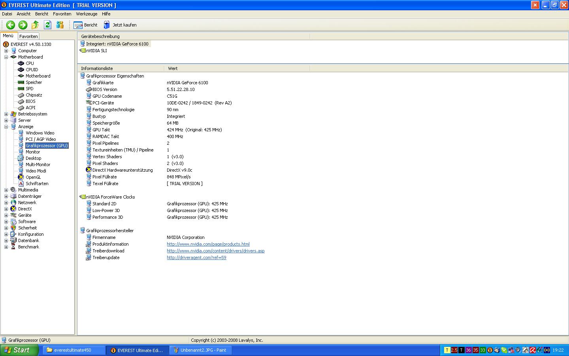Screen dimensions: 569x356
Task: Click the green Forward arrow toolbar icon
Action: point(23,25)
